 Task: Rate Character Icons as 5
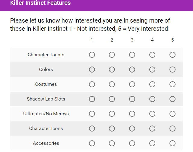[x=172, y=129]
